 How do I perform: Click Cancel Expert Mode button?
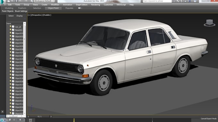209,119
